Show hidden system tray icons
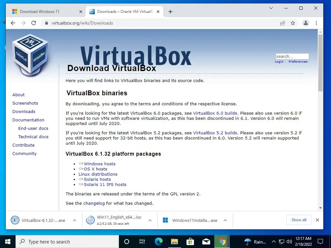The height and width of the screenshot is (248, 331). (273, 242)
